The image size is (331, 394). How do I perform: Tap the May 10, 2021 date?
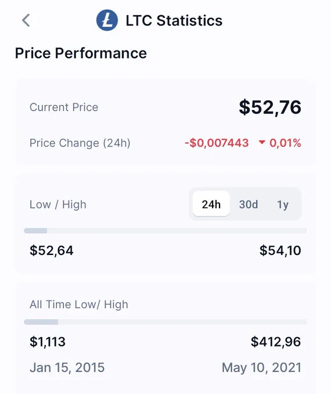tap(261, 368)
